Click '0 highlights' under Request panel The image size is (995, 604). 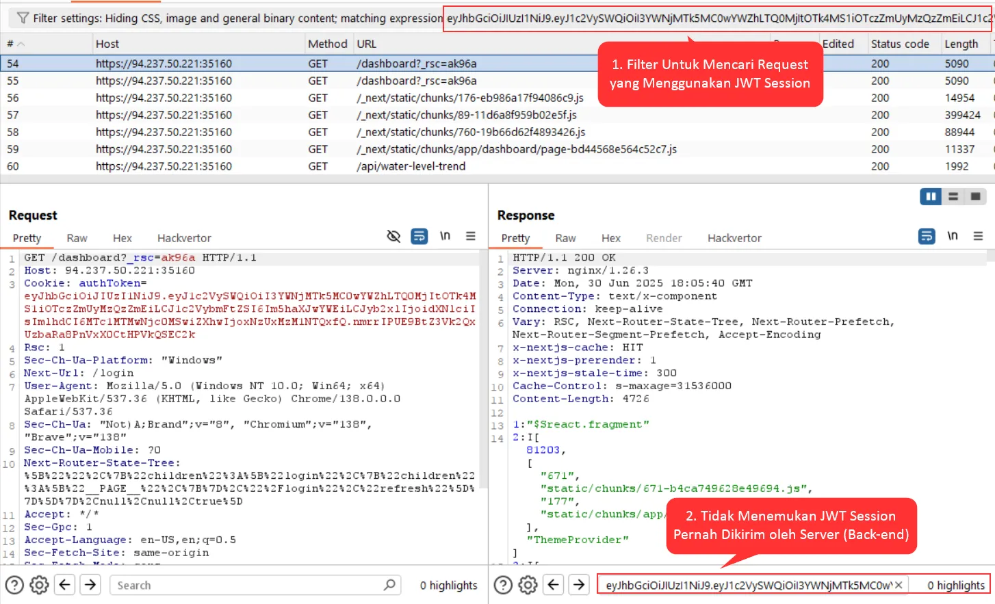coord(448,586)
